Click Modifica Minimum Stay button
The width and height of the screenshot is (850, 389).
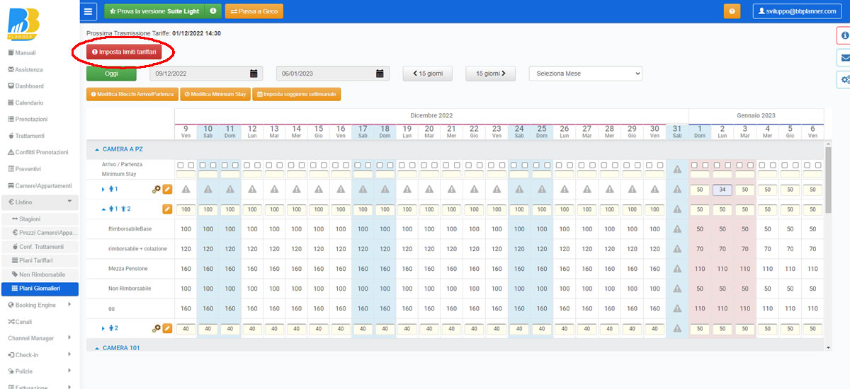point(215,94)
